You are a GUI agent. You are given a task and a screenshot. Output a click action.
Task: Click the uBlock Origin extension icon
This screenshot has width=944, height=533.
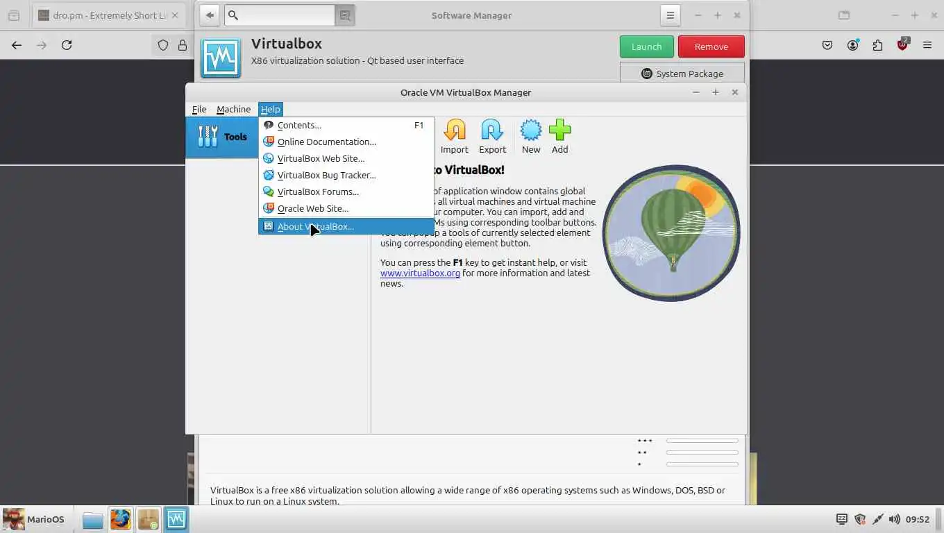pos(902,45)
